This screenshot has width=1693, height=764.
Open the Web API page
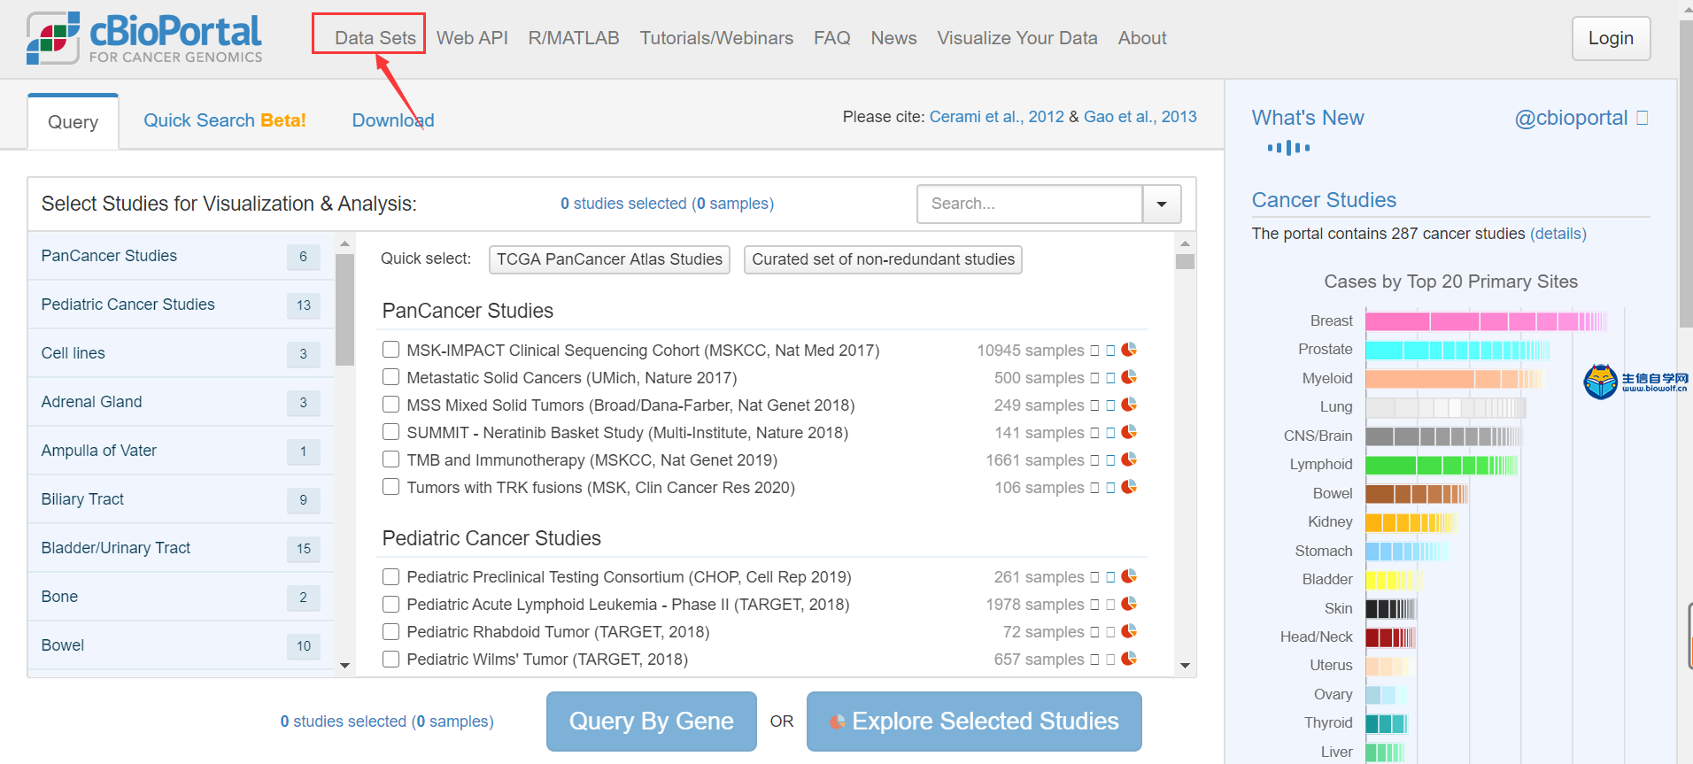click(472, 38)
